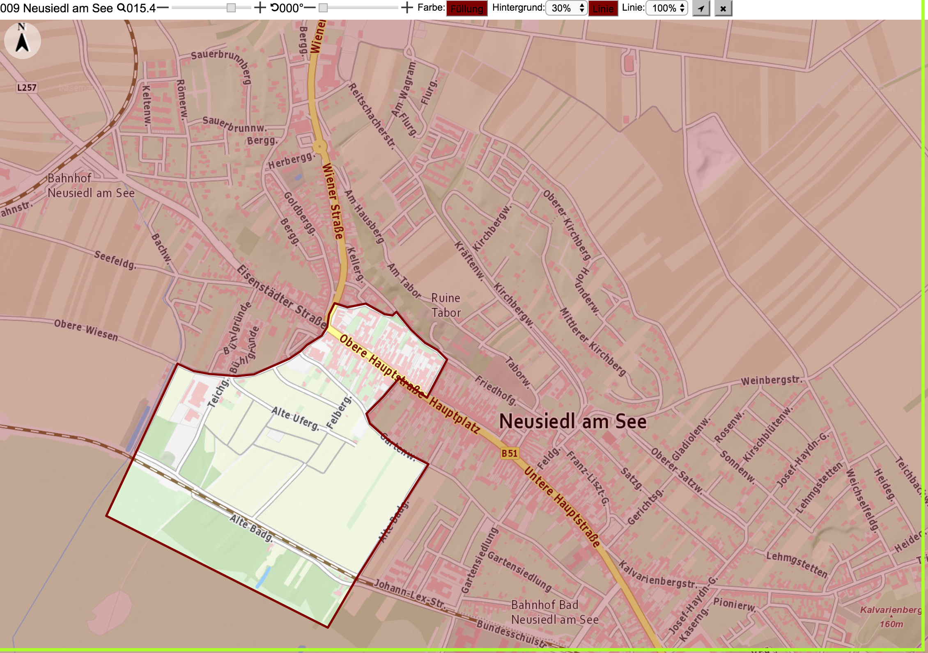Screen dimensions: 928x653
Task: Open the Linie percentage dropdown
Action: [x=667, y=8]
